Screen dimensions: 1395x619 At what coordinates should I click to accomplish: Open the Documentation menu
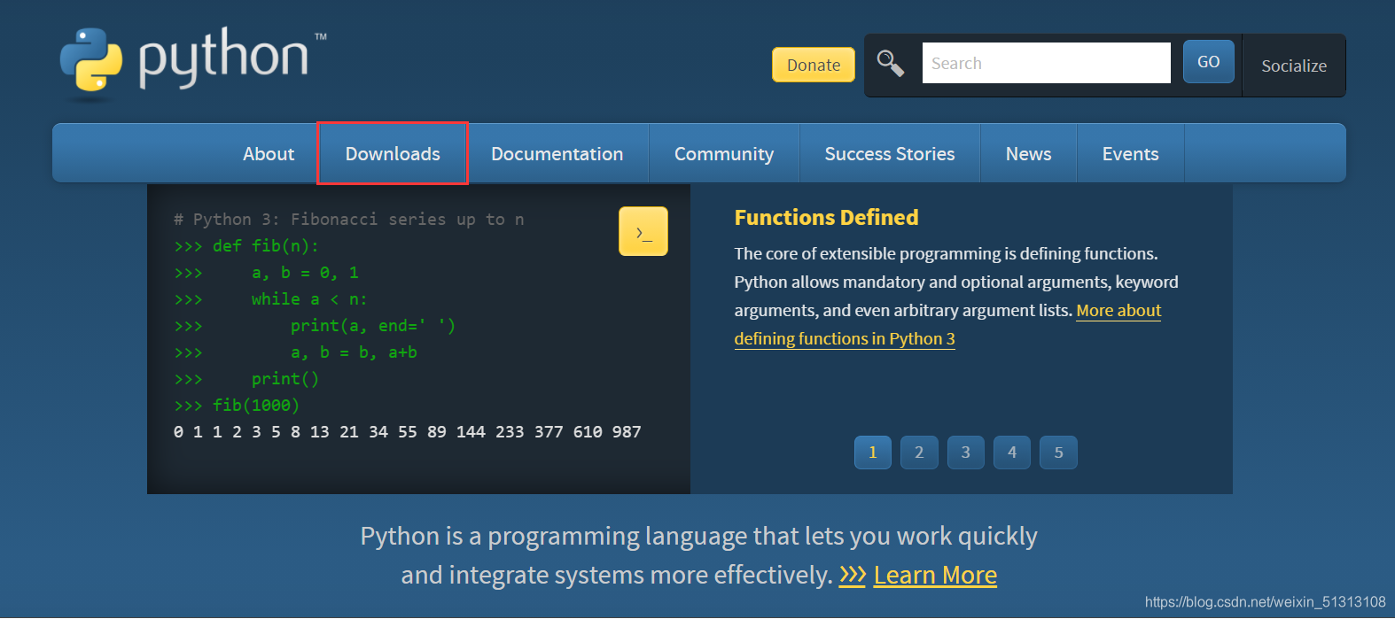557,153
